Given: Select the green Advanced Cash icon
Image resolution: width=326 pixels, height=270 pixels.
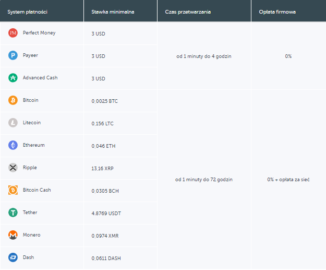Looking at the screenshot, I should pyautogui.click(x=13, y=78).
